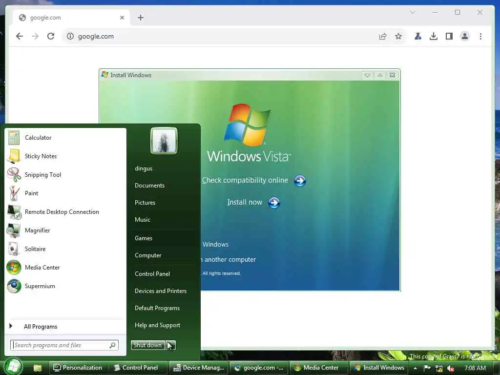Share this page icon
This screenshot has width=500, height=375.
click(x=383, y=36)
